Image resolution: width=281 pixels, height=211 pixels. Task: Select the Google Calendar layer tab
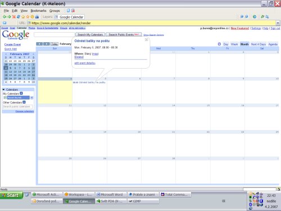point(69,17)
